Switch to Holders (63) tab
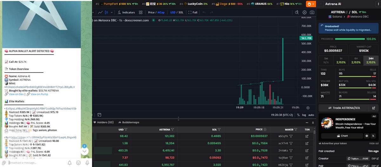This screenshot has height=167, width=381. (x=104, y=122)
